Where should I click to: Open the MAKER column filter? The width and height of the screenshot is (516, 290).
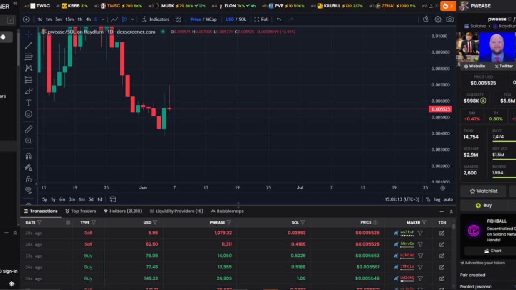pos(424,223)
